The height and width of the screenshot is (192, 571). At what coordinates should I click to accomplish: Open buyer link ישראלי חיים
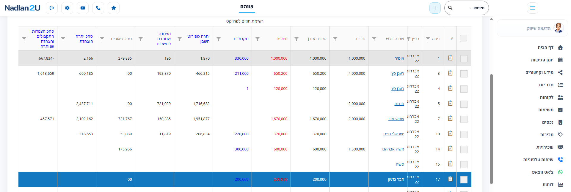pyautogui.click(x=394, y=134)
